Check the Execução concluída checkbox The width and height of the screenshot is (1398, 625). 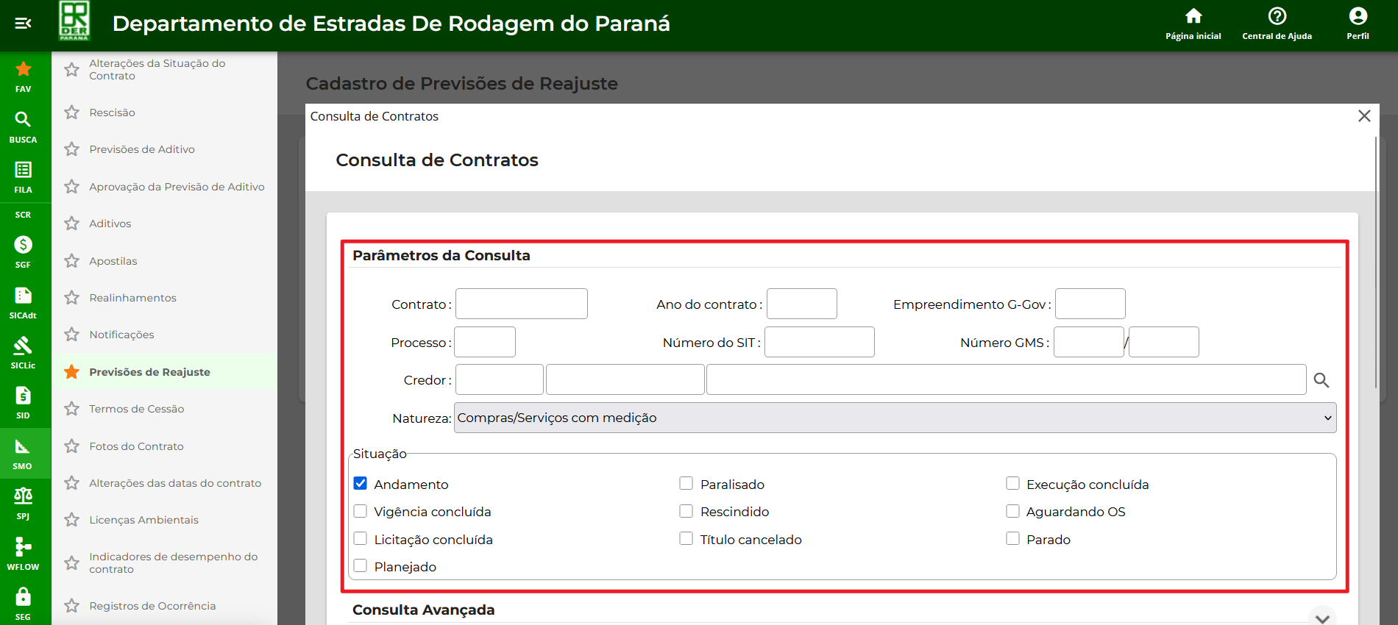1013,484
